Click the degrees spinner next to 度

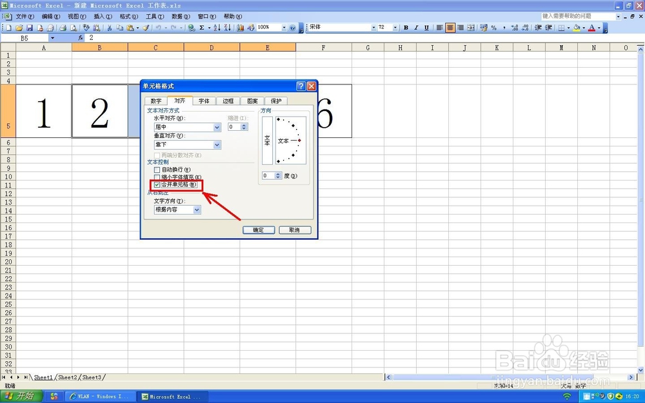click(278, 175)
